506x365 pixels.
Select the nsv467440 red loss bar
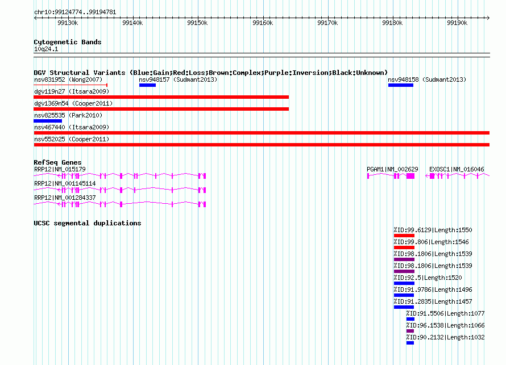(262, 133)
